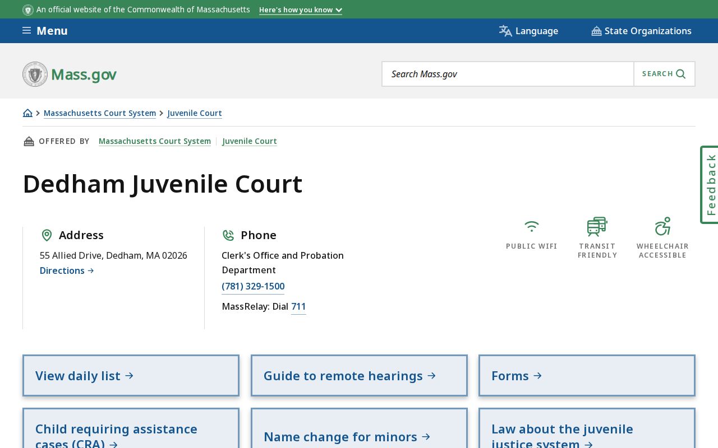718x448 pixels.
Task: Open Guide to remote hearings card
Action: pyautogui.click(x=359, y=376)
